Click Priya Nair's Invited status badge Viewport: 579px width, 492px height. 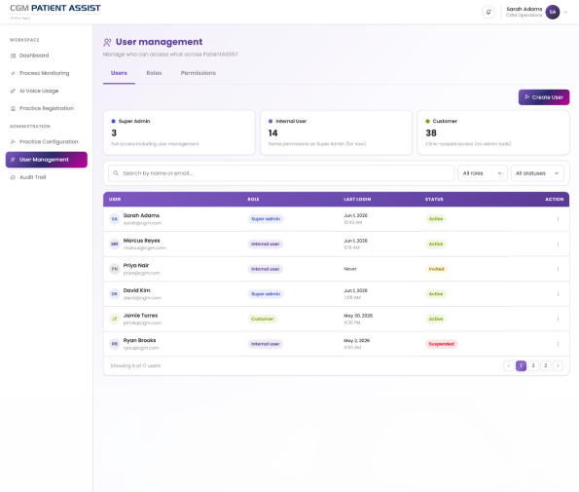(436, 269)
